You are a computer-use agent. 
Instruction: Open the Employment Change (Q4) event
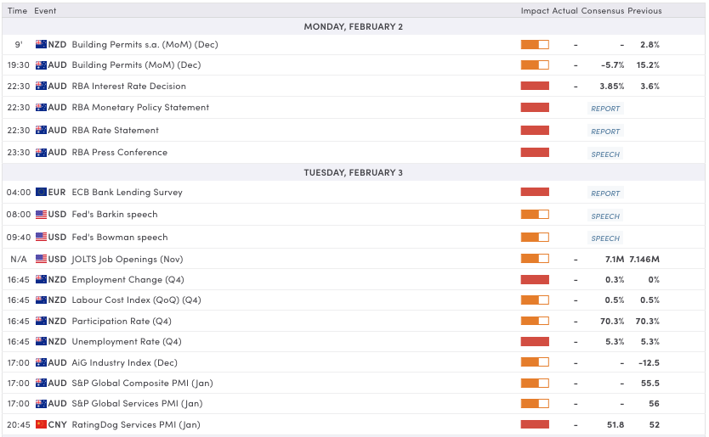(127, 279)
